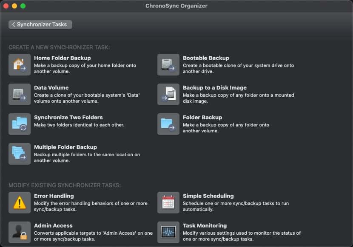Image resolution: width=353 pixels, height=247 pixels.
Task: Open the Simple Scheduling title
Action: tap(208, 196)
